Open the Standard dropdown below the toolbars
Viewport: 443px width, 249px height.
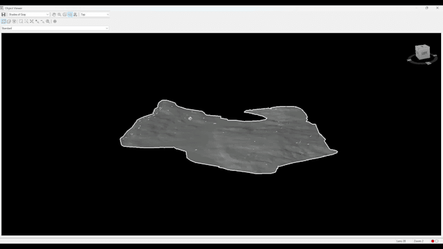coord(55,28)
